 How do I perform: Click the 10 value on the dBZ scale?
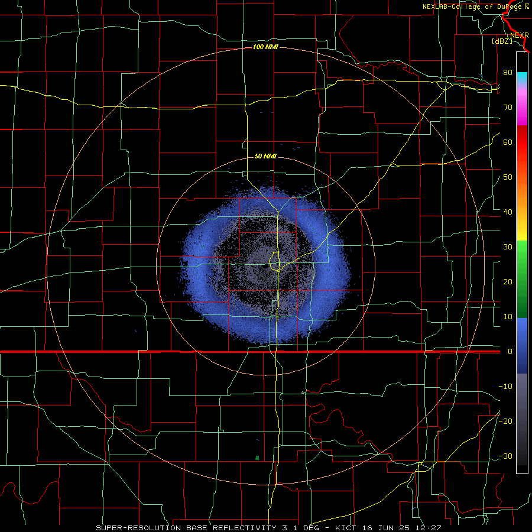click(508, 317)
